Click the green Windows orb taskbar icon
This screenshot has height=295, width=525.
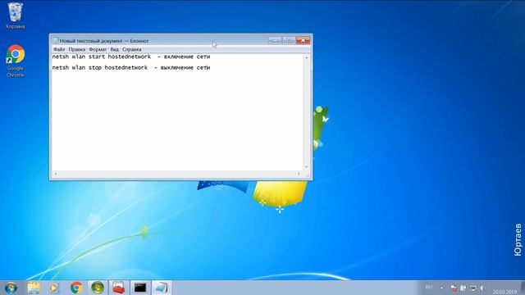tap(98, 288)
